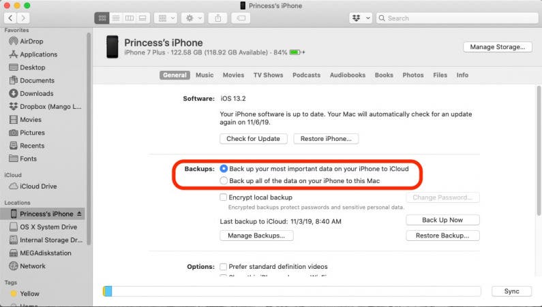Open AirDrop in the sidebar
The height and width of the screenshot is (307, 542).
[33, 41]
